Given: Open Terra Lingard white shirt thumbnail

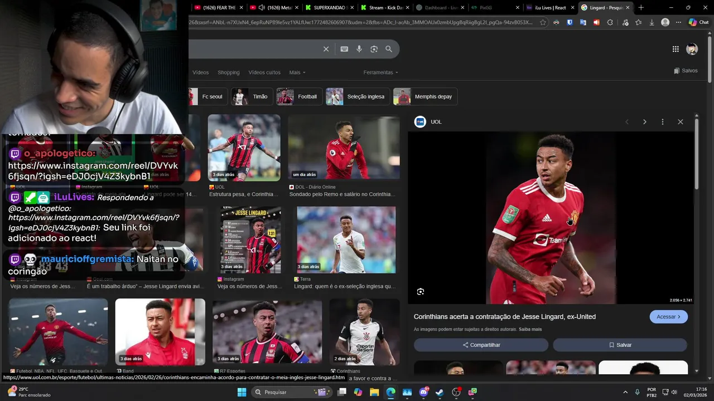Looking at the screenshot, I should [346, 239].
